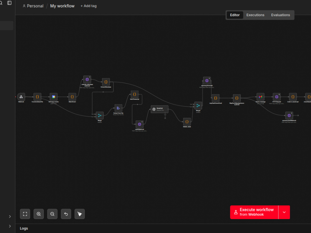This screenshot has height=233, width=311.
Task: Open the summarySentWebhook HTTP node
Action: click(289, 116)
